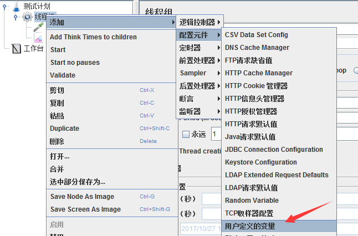Select HTTP Cookie 管理器

click(279, 86)
